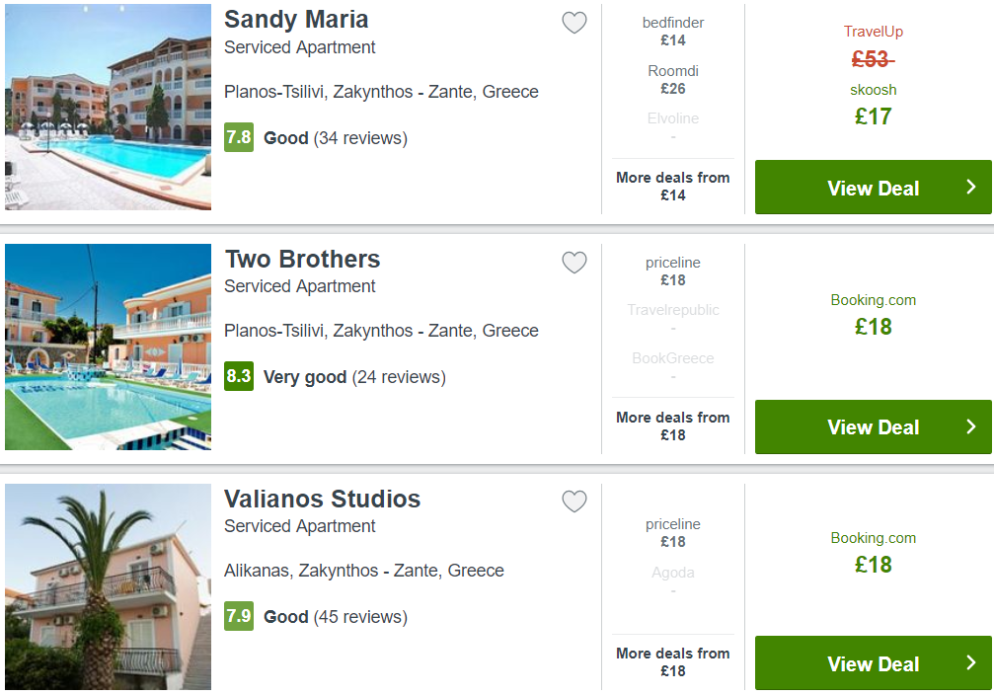Open the 8.3 rating badge for Two Brothers
The image size is (994, 695).
coord(239,376)
